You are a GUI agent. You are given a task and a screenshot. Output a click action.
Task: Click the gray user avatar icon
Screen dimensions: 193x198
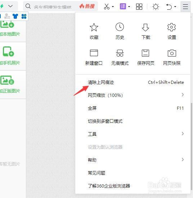tap(7, 16)
